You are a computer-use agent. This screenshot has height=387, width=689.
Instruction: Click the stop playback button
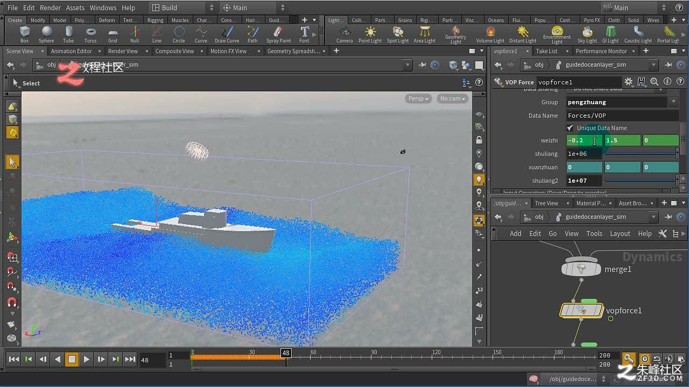pyautogui.click(x=72, y=359)
